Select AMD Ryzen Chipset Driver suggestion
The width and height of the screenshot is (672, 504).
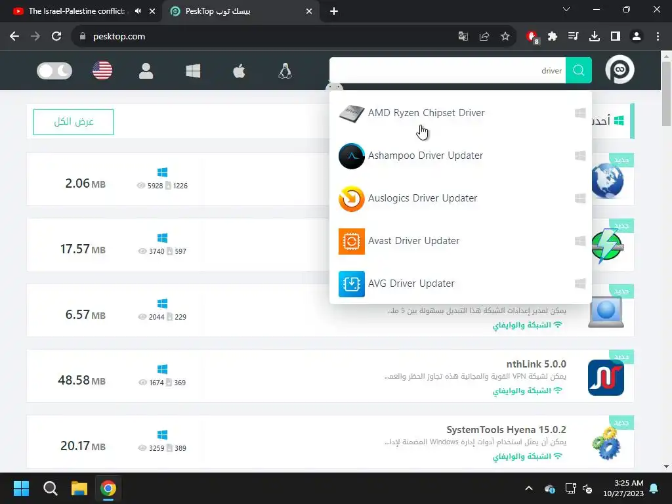[461, 113]
